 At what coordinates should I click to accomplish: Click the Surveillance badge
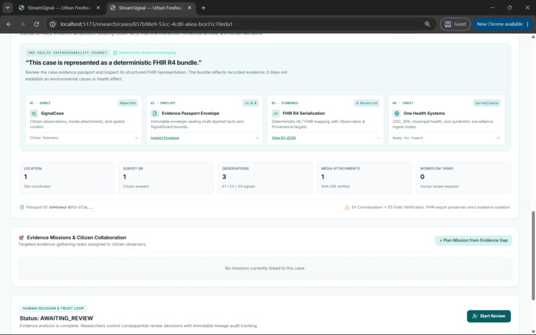(487, 103)
